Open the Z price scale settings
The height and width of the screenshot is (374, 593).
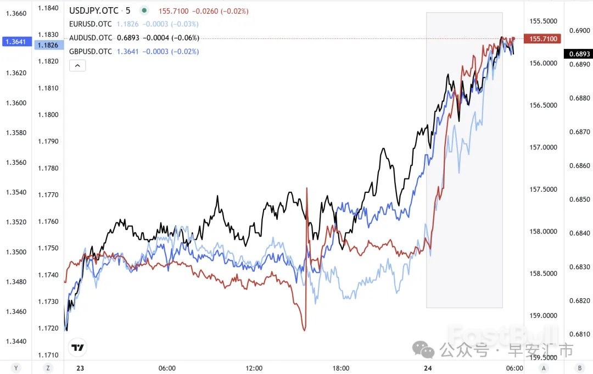click(47, 368)
